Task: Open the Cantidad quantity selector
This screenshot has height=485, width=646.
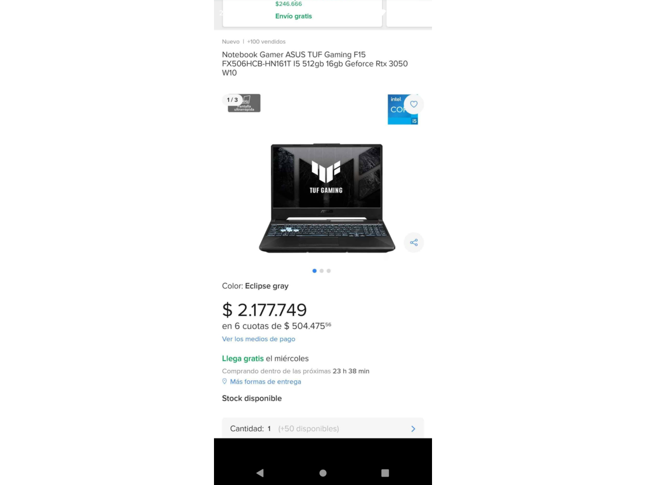Action: click(323, 428)
